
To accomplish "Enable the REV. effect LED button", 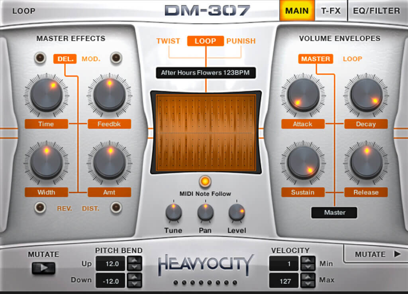I will (40, 208).
